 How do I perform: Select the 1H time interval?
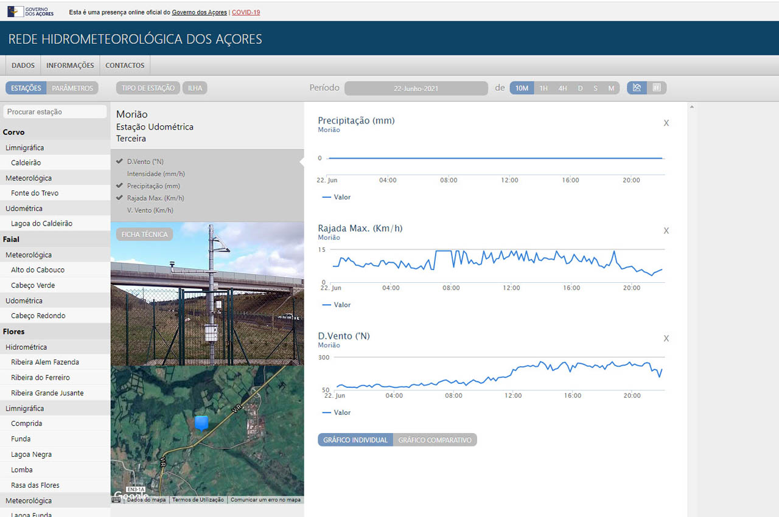point(543,88)
